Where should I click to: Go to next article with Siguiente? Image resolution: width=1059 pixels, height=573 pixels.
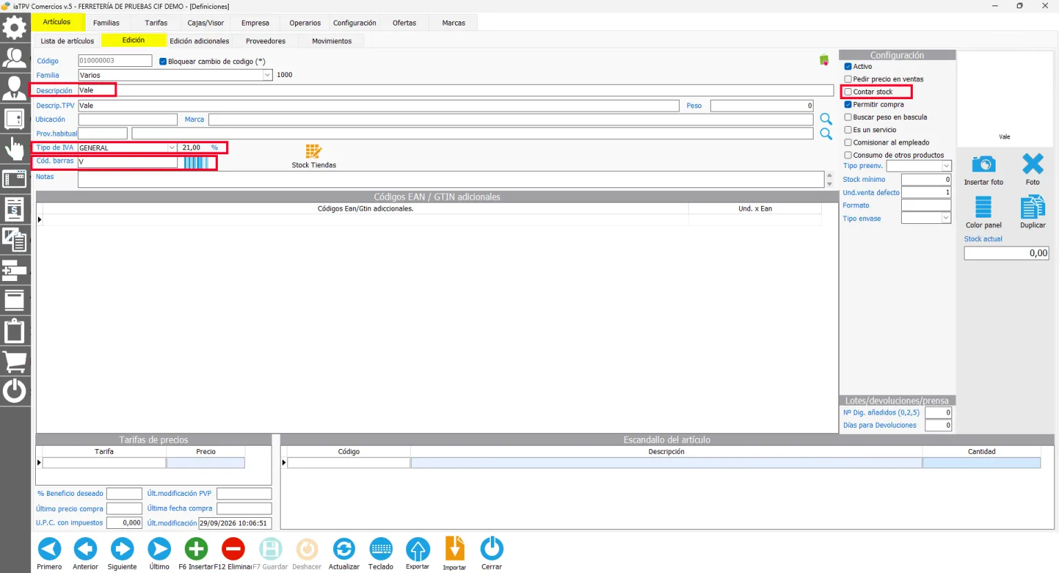pyautogui.click(x=123, y=549)
